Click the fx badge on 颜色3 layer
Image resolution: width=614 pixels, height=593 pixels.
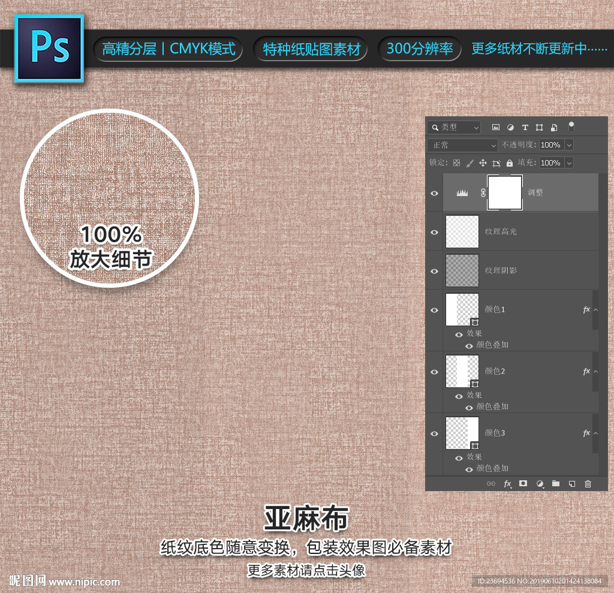586,433
